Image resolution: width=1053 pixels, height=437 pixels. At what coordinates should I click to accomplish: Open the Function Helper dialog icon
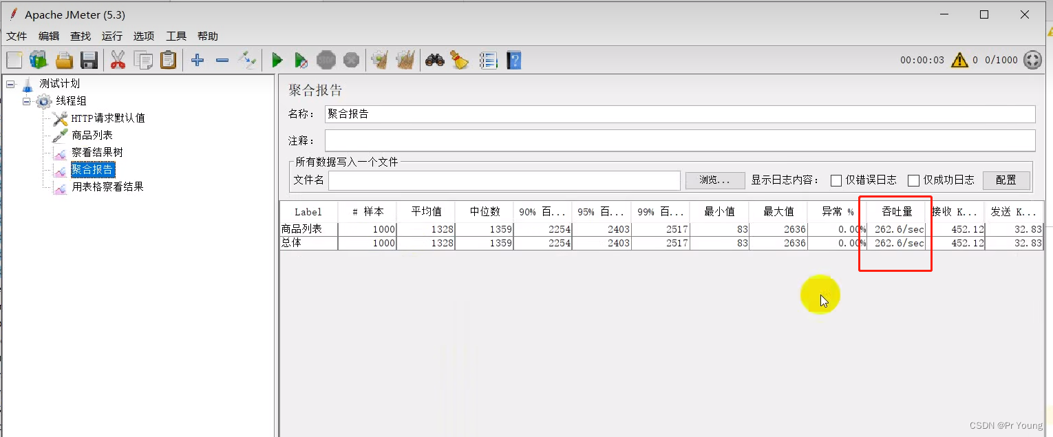(x=489, y=61)
